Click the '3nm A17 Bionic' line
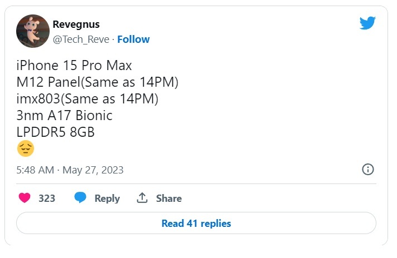 click(x=65, y=116)
